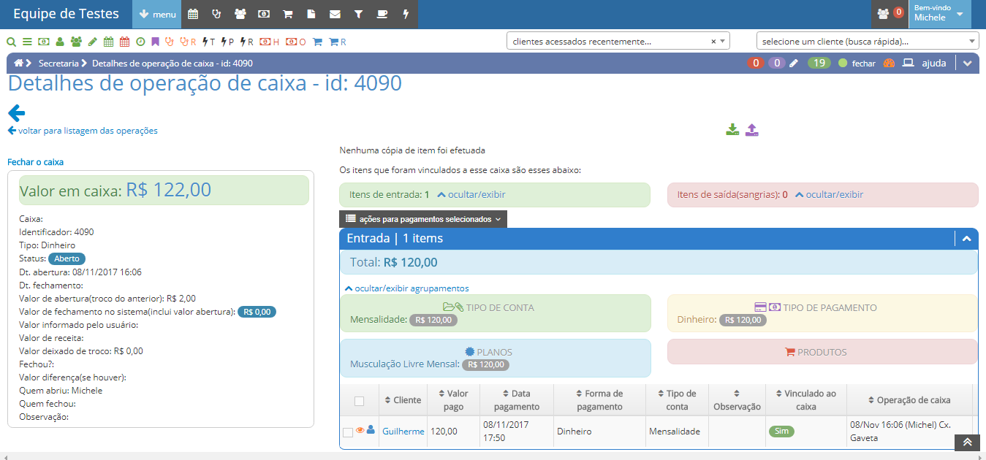
Task: Click the filter funnel icon in navbar
Action: click(358, 14)
